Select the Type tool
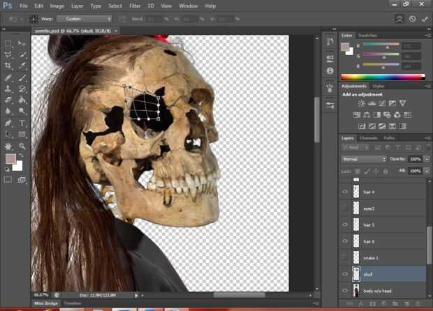 pyautogui.click(x=22, y=122)
